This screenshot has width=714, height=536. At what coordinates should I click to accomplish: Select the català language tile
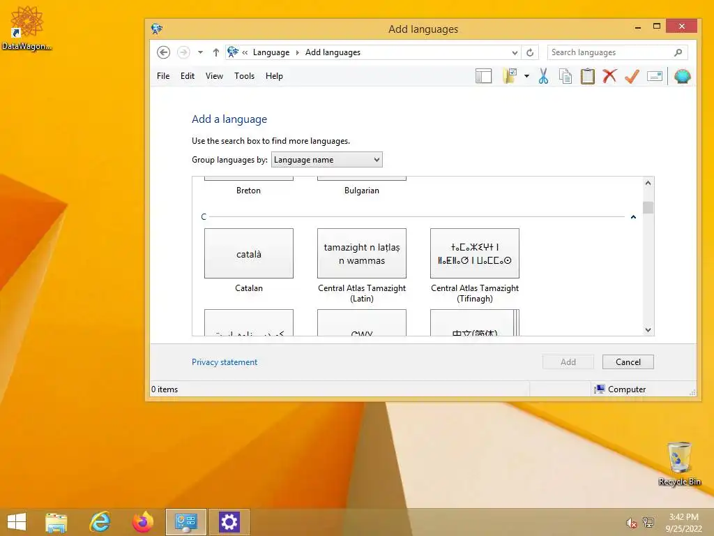pyautogui.click(x=249, y=253)
